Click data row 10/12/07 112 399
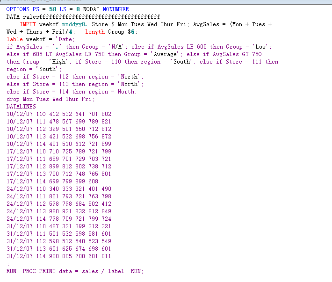The width and height of the screenshot is (332, 282). 59,129
